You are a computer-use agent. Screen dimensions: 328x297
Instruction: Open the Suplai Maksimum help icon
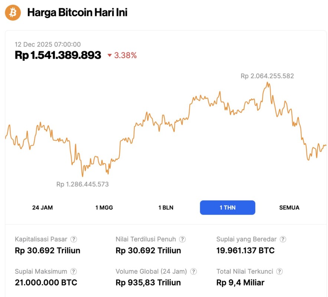pos(74,271)
